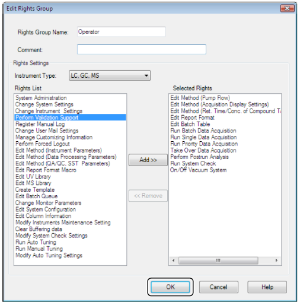Click right arrow of horizontal scrollbar
The height and width of the screenshot is (305, 300).
coord(276,260)
